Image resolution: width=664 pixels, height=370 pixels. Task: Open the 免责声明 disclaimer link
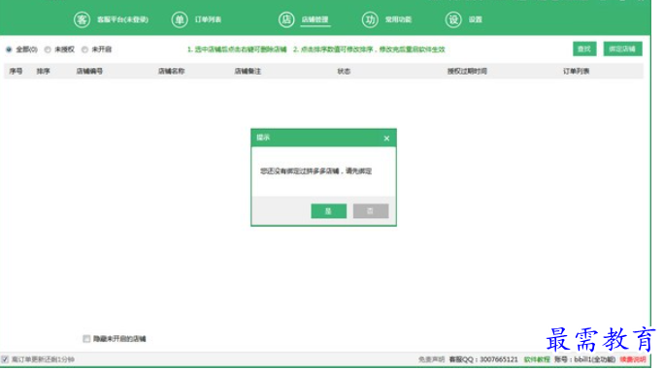point(432,359)
